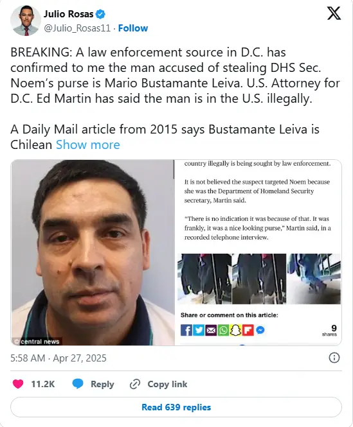Viewport: 353px width, 427px height.
Task: Share article via WhatsApp icon
Action: tap(223, 330)
